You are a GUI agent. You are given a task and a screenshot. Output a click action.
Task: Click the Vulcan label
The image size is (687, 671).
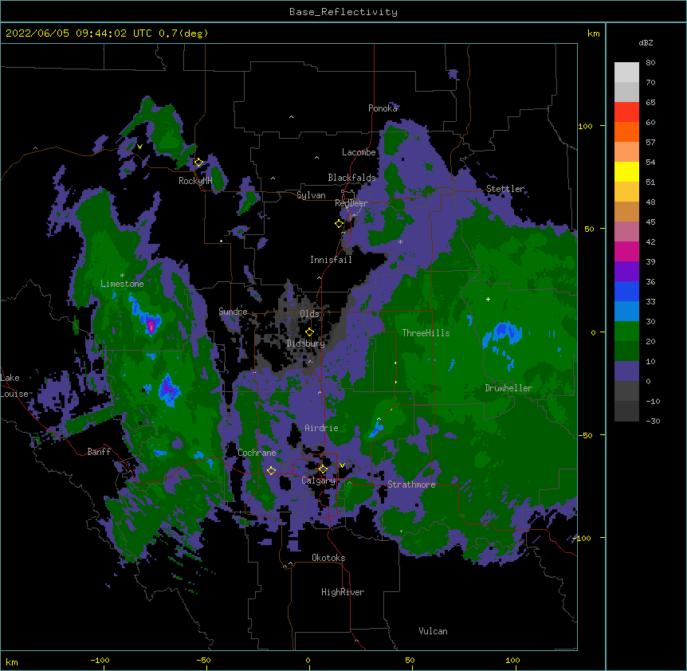click(x=433, y=631)
